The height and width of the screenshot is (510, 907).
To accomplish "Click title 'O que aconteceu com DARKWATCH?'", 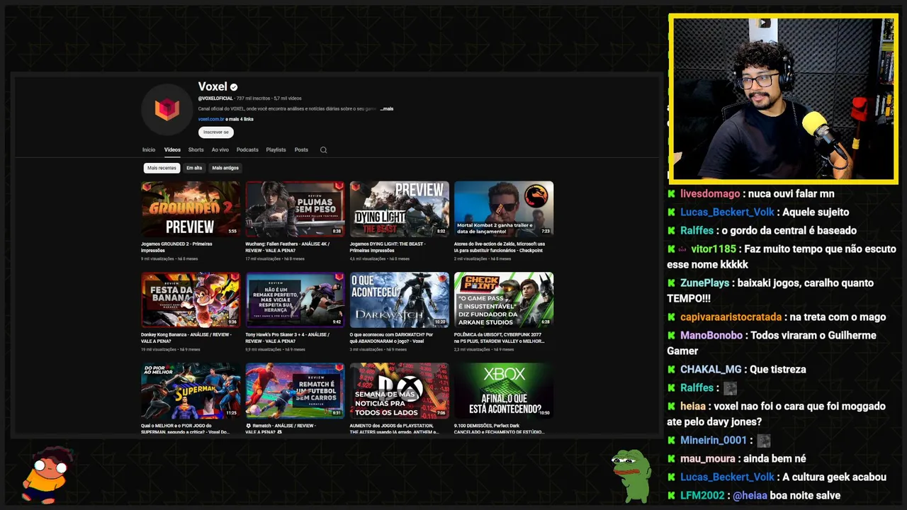I will (x=391, y=338).
